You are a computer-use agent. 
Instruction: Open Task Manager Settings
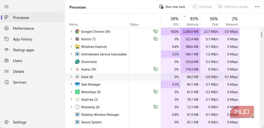33,122
